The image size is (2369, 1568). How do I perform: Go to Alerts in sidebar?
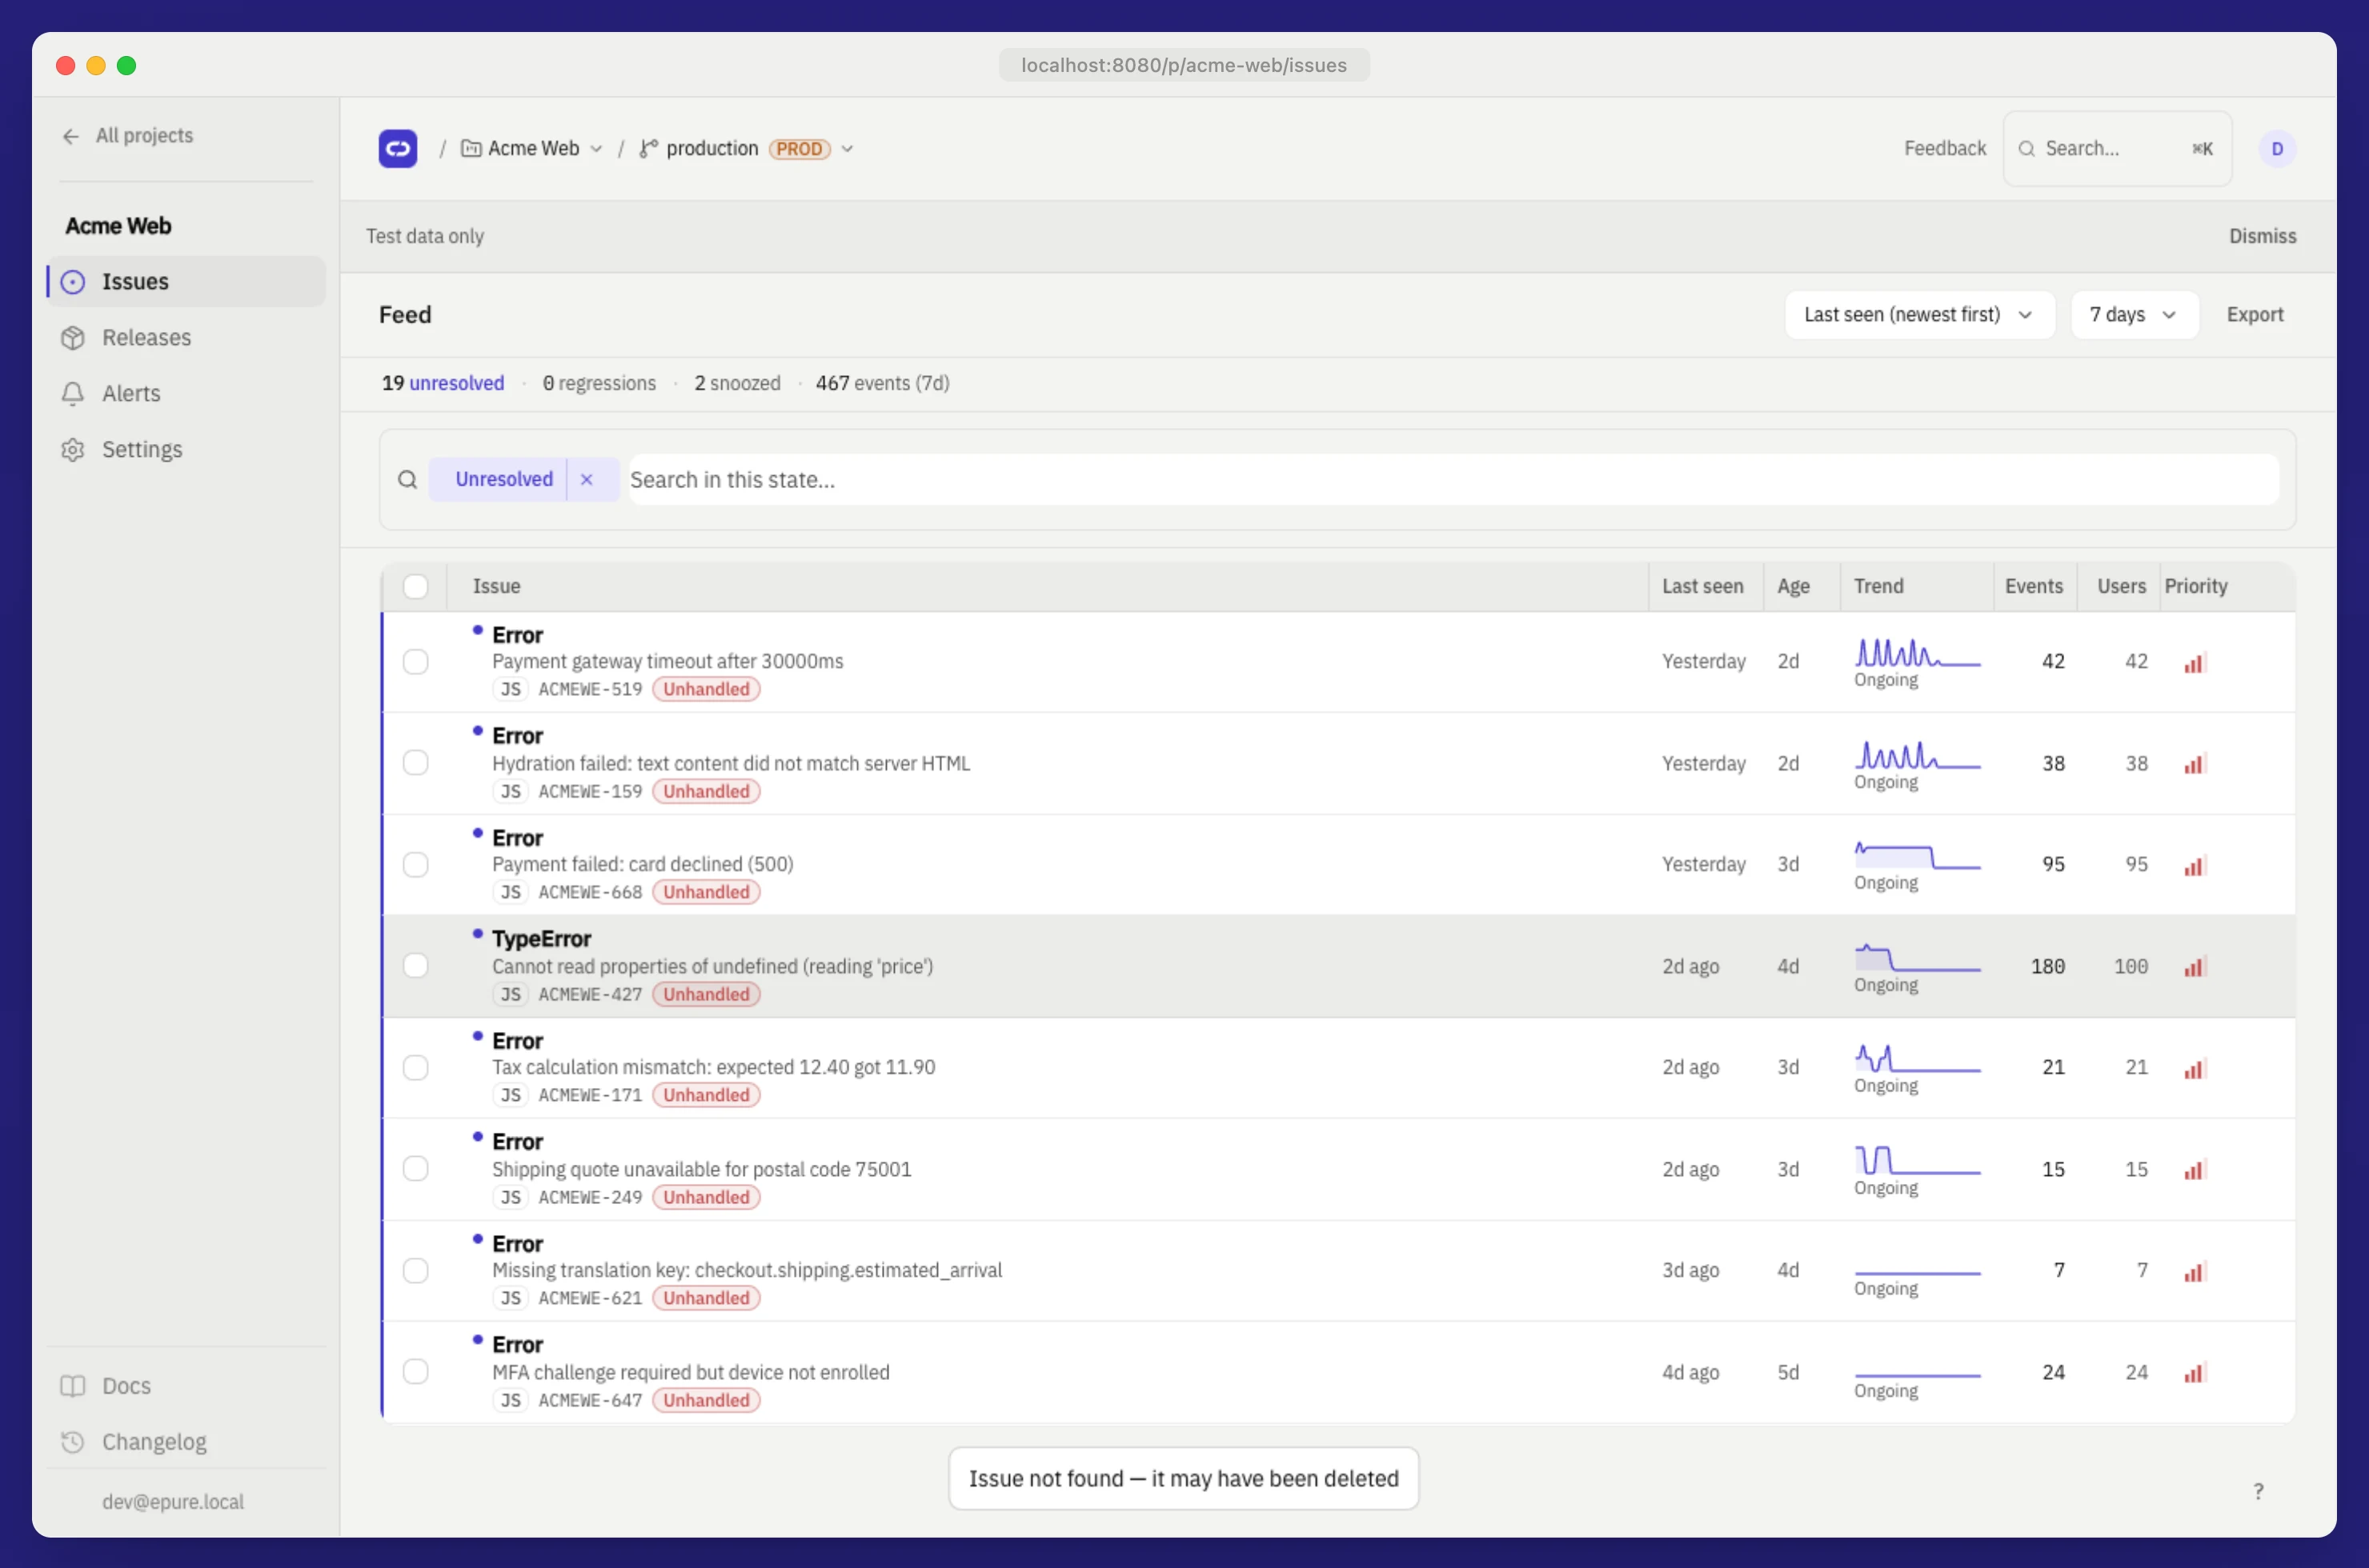(186, 394)
